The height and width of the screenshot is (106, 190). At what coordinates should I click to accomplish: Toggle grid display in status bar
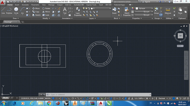pos(53,98)
